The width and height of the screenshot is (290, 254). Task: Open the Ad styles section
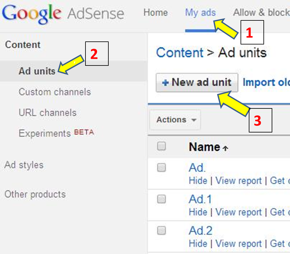click(x=24, y=165)
